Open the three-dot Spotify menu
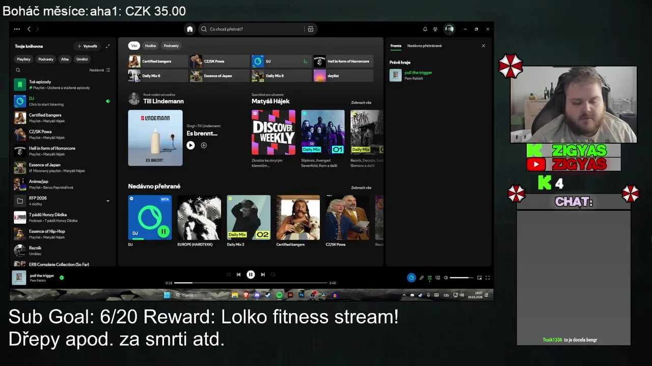Image resolution: width=652 pixels, height=366 pixels. (17, 29)
